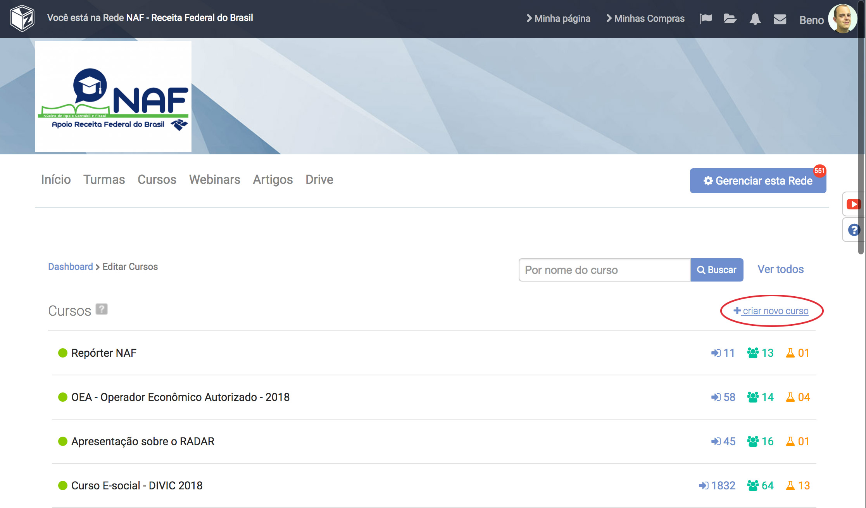Screen dimensions: 866x508
Task: Click the blue help question side icon
Action: pyautogui.click(x=854, y=230)
